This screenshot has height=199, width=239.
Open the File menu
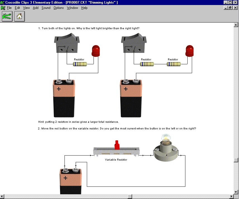point(9,8)
